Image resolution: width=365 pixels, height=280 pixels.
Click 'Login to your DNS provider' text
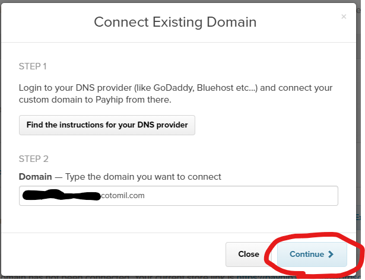68,88
